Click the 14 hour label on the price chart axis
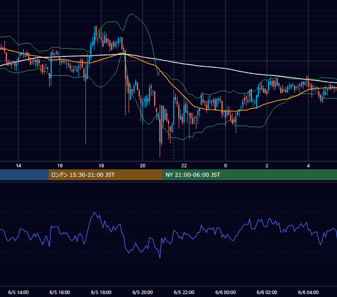Image resolution: width=337 pixels, height=297 pixels. point(18,166)
